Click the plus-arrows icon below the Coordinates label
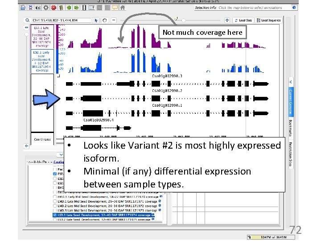The height and width of the screenshot is (241, 321). pyautogui.click(x=26, y=146)
